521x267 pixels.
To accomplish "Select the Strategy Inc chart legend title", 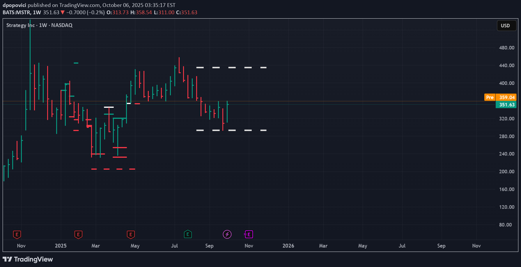I will click(x=39, y=25).
